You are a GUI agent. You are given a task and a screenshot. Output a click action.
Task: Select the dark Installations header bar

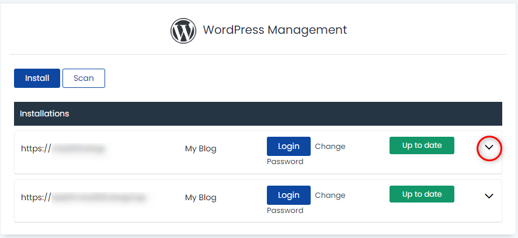pyautogui.click(x=258, y=113)
